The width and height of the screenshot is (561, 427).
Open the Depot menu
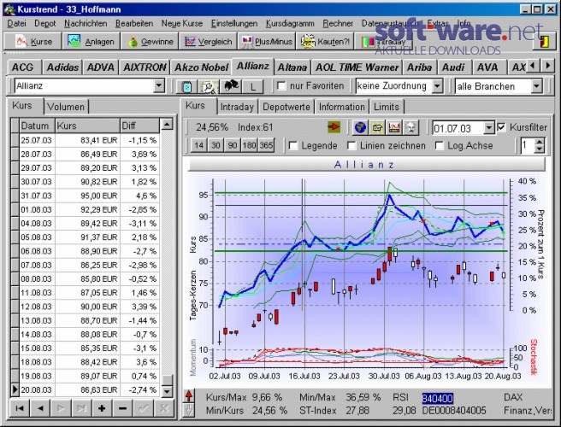(x=45, y=24)
